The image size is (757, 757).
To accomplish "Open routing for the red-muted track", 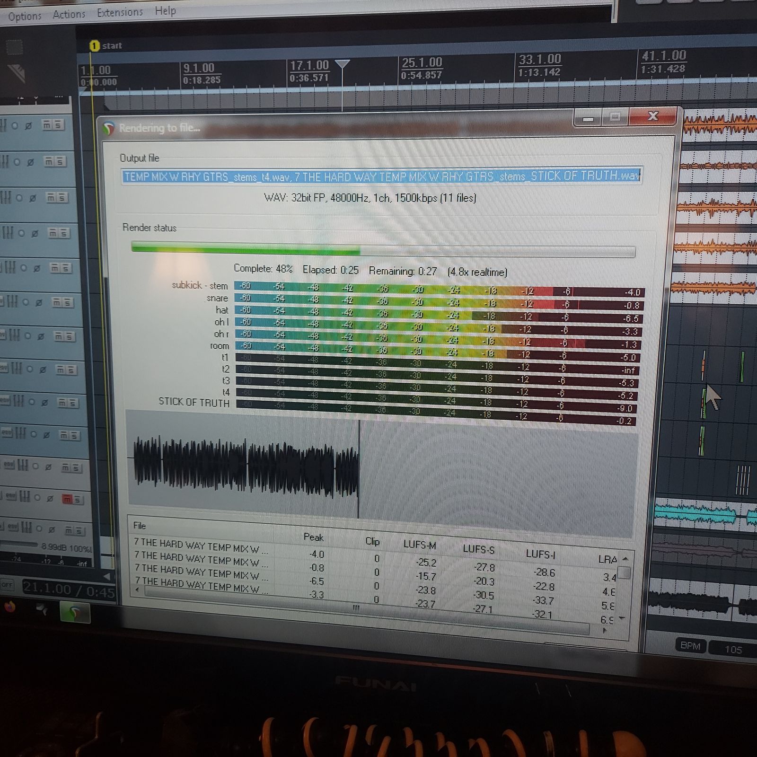I will pyautogui.click(x=25, y=496).
